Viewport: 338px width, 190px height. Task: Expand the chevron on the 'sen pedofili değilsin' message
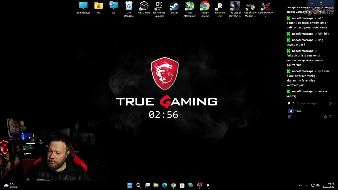click(x=316, y=18)
